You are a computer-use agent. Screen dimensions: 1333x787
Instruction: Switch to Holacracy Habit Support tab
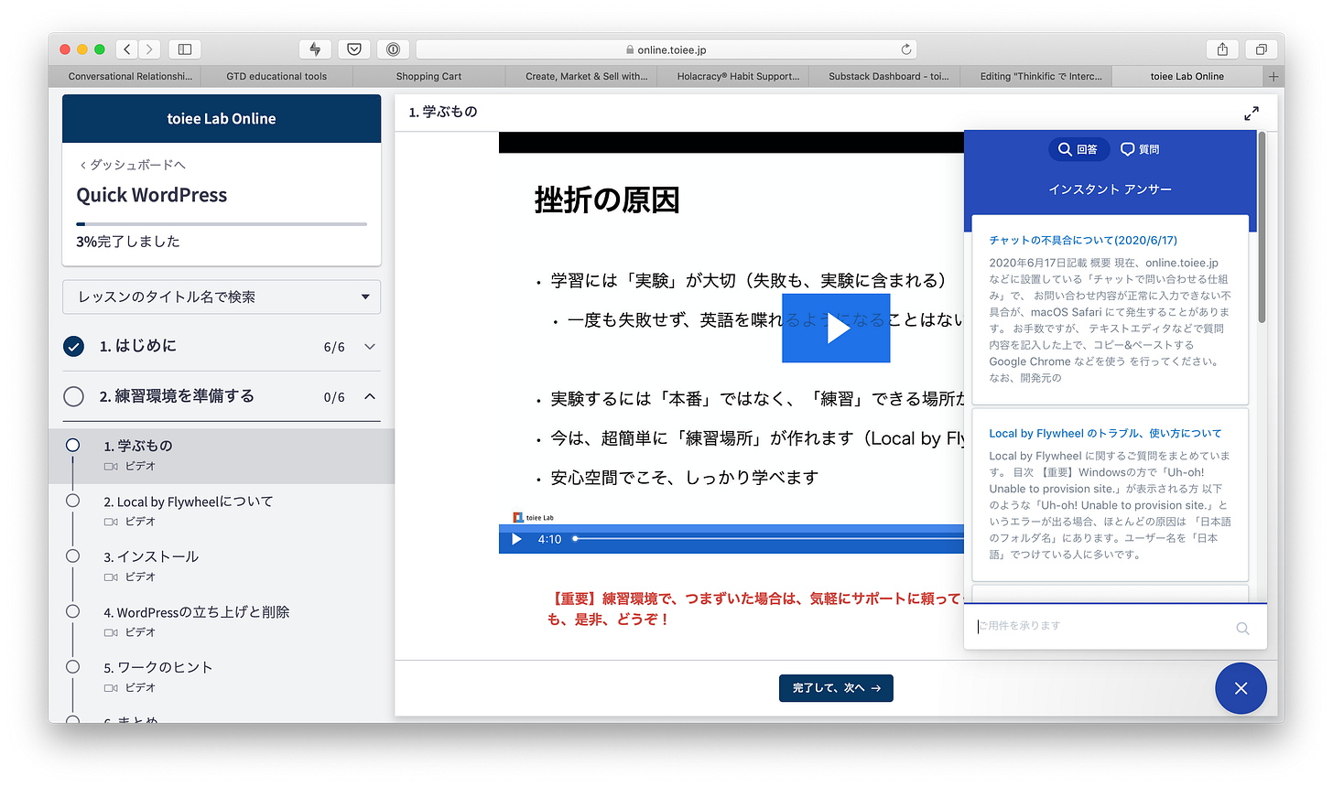pyautogui.click(x=738, y=77)
